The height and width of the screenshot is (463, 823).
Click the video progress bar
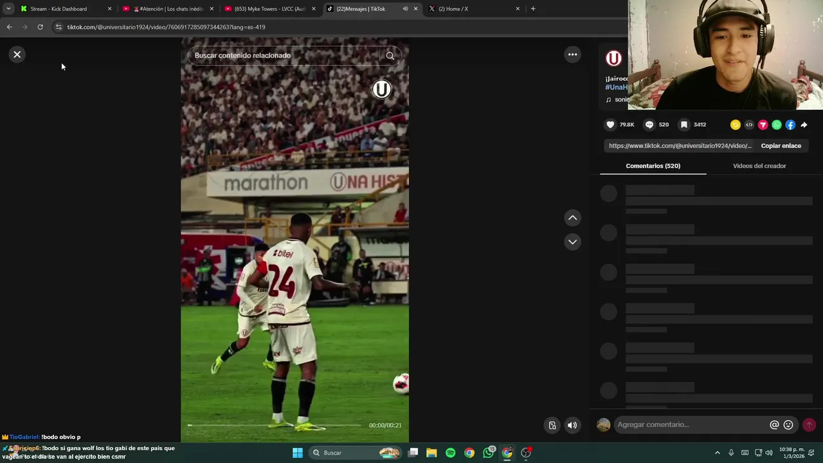pyautogui.click(x=275, y=425)
